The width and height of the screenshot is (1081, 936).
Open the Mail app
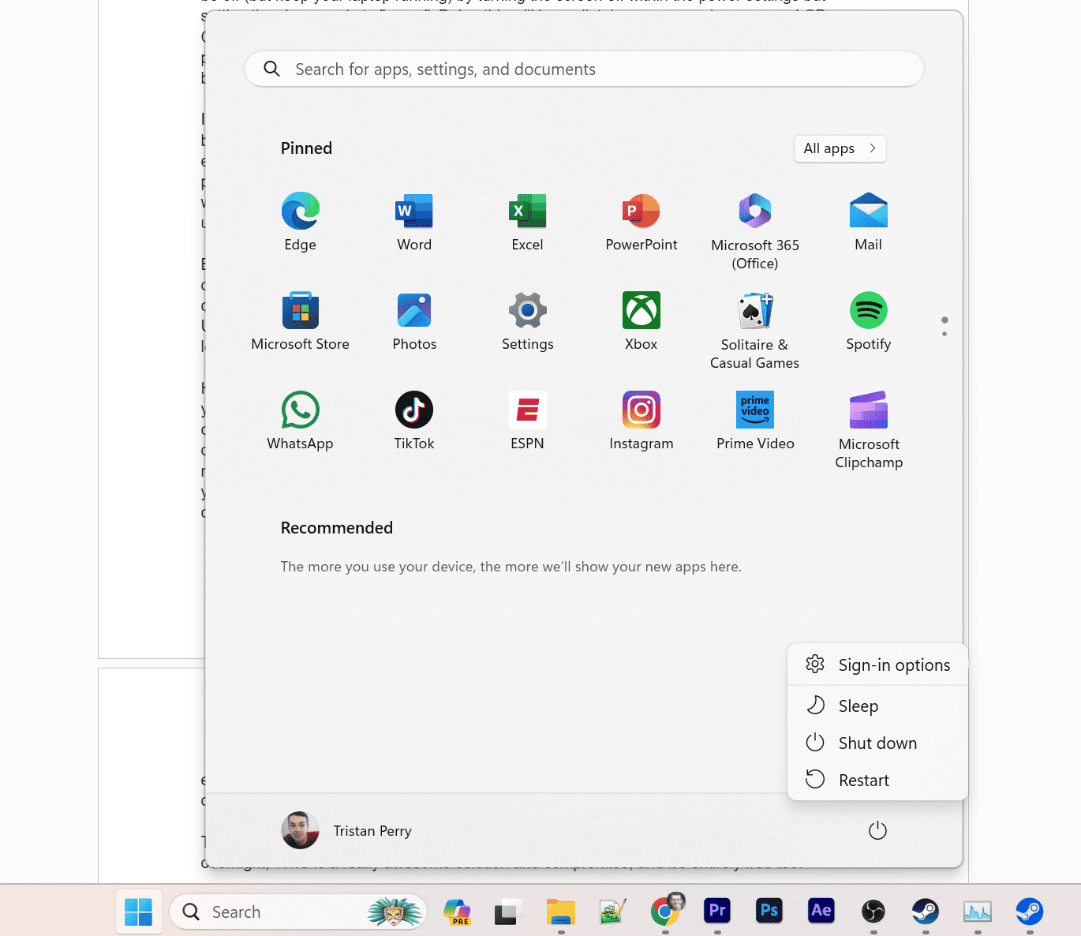869,222
